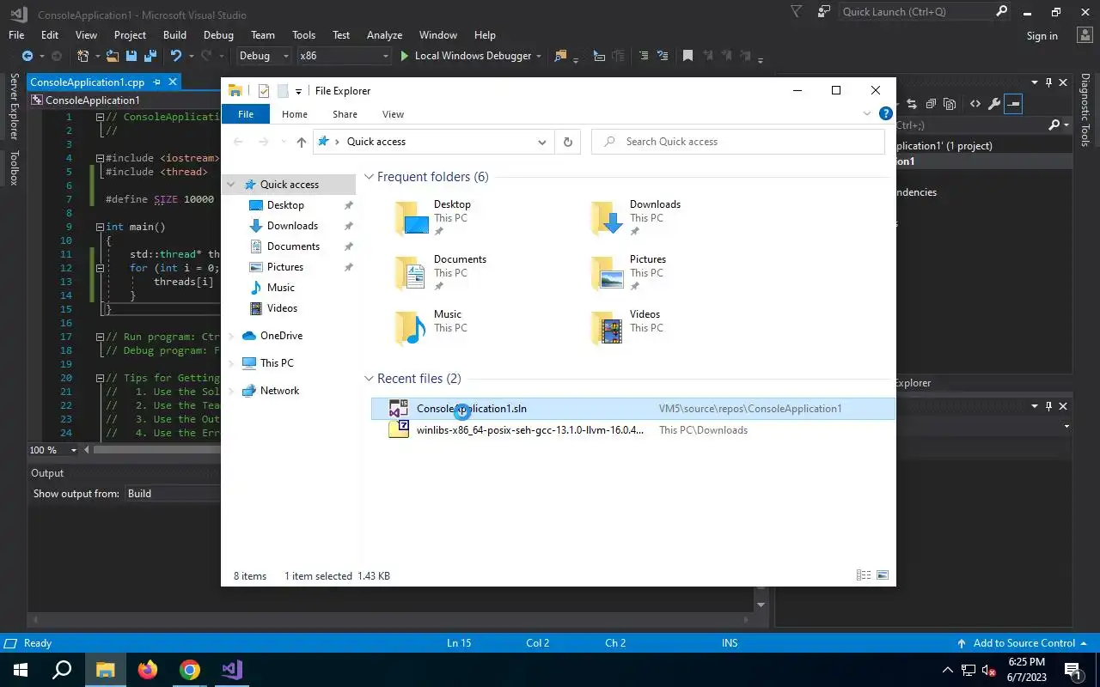Screen dimensions: 1100x687
Task: Open Toolbox side tab
Action: coord(14,167)
